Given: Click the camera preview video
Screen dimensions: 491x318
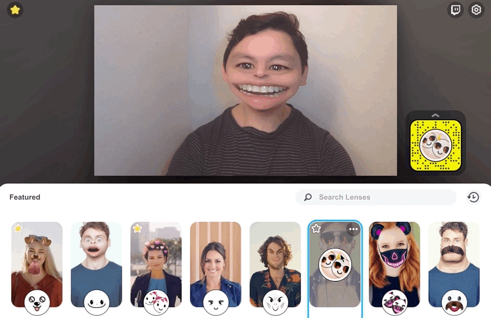Looking at the screenshot, I should coord(246,90).
